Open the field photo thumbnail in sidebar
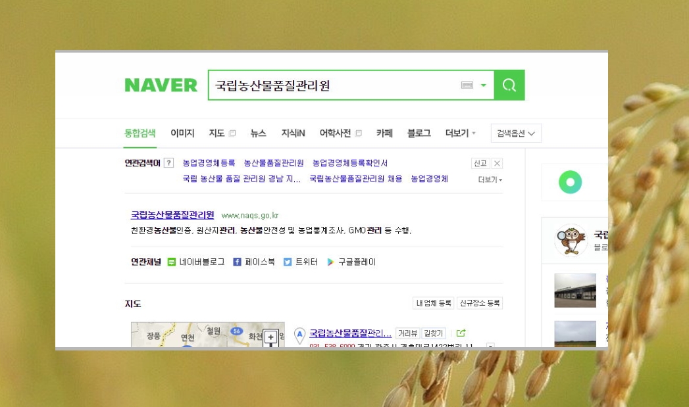 575,334
